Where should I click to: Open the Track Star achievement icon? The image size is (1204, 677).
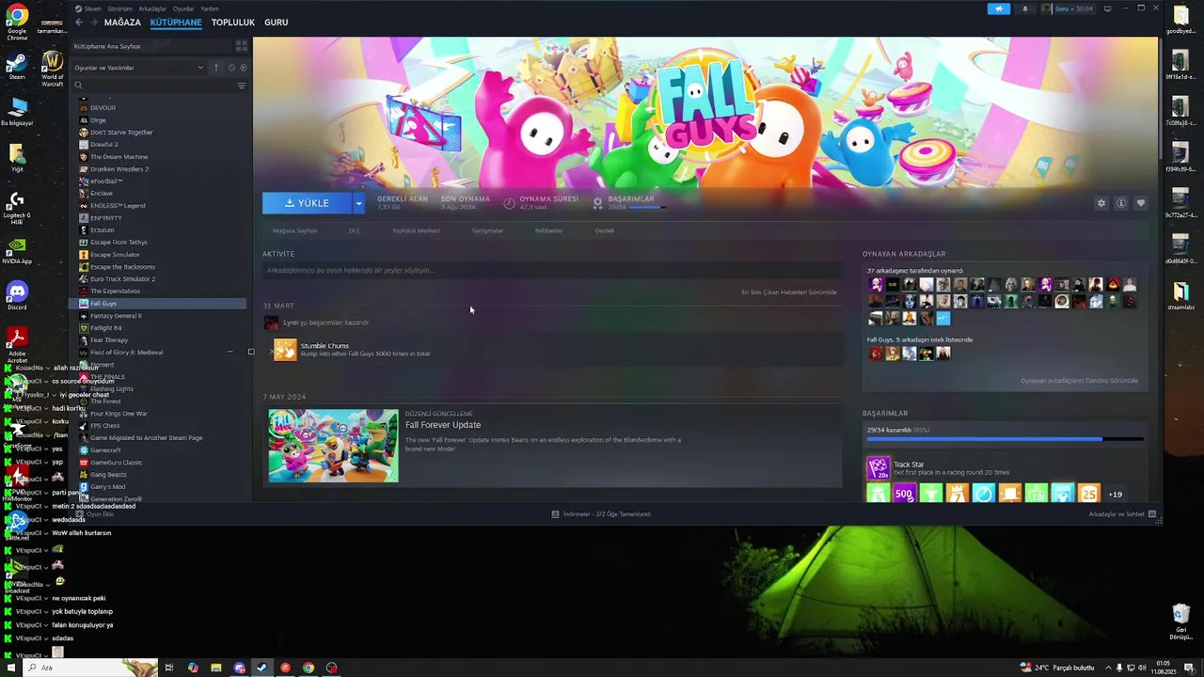tap(878, 467)
